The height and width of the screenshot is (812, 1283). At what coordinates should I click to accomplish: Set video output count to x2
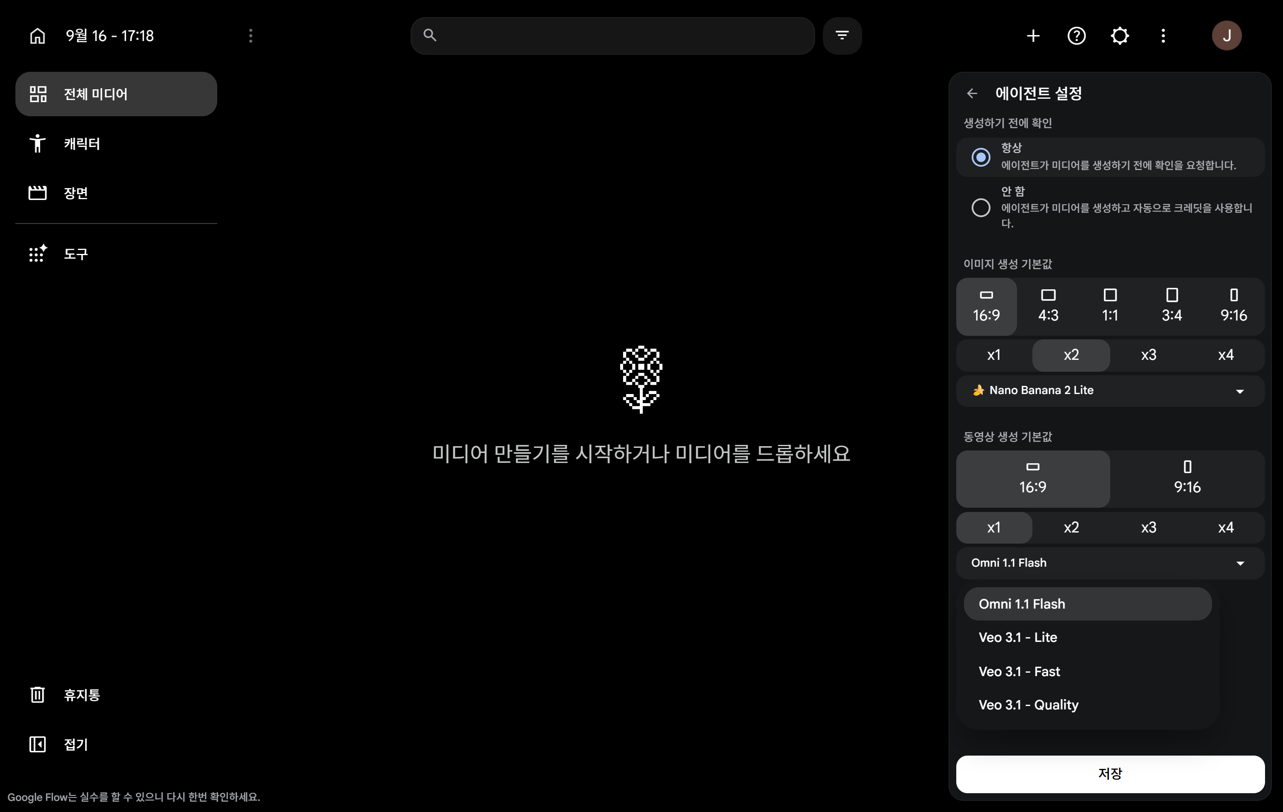pyautogui.click(x=1071, y=528)
